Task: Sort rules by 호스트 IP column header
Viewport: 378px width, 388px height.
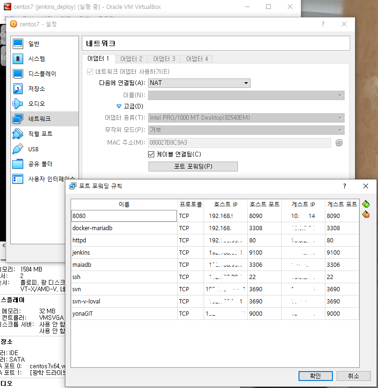Action: (x=225, y=204)
